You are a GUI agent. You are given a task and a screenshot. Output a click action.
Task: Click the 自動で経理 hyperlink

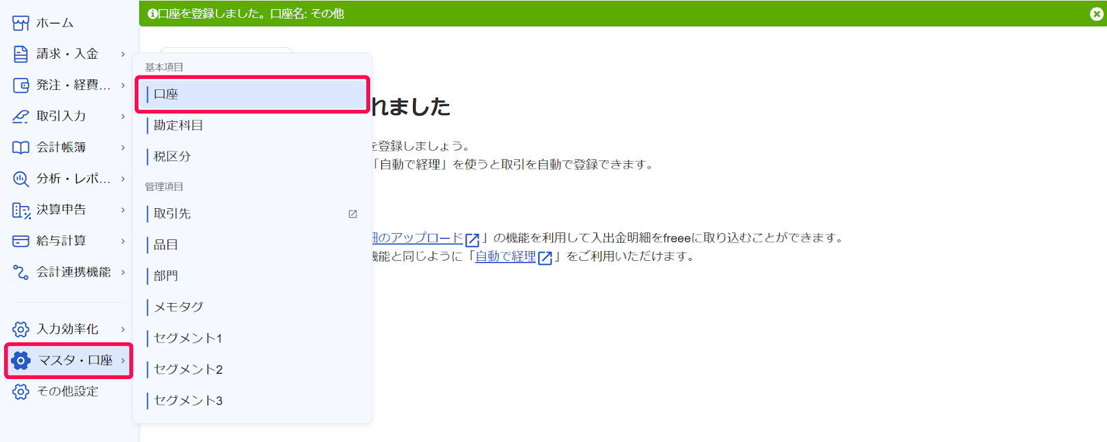click(506, 257)
